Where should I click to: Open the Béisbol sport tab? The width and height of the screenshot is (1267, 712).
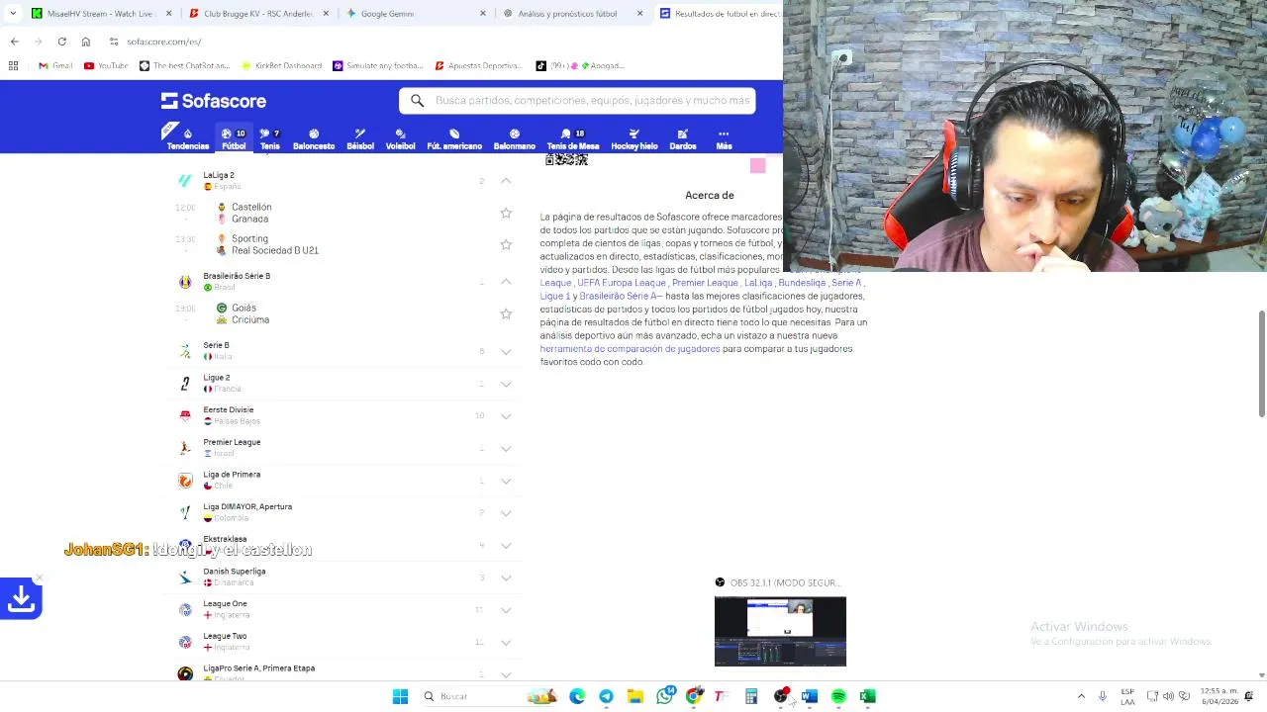tap(360, 138)
